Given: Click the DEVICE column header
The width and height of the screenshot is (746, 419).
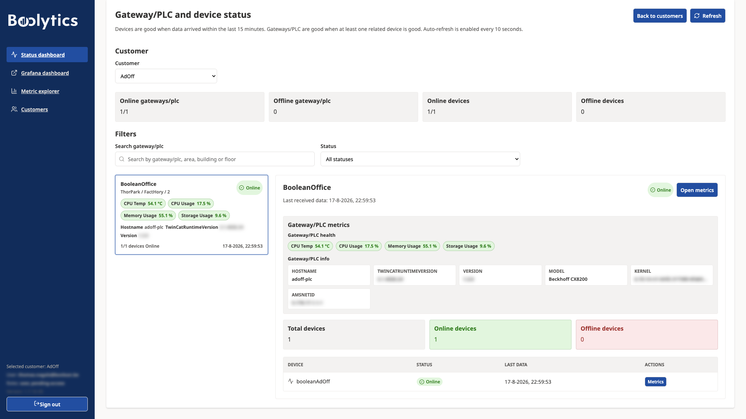Looking at the screenshot, I should (x=295, y=364).
